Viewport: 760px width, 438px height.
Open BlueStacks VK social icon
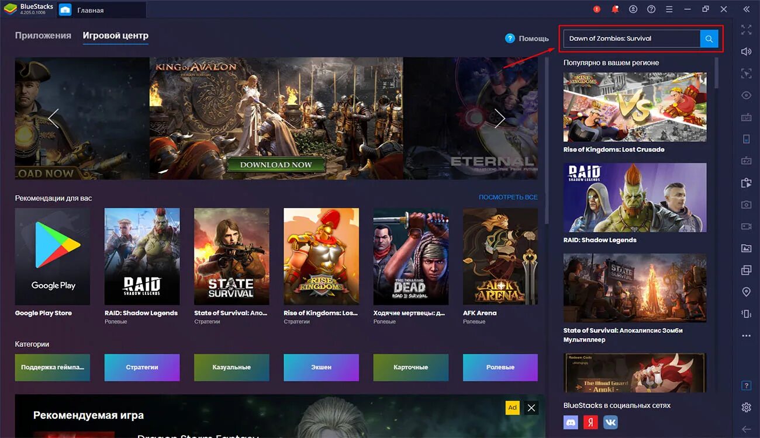click(610, 422)
